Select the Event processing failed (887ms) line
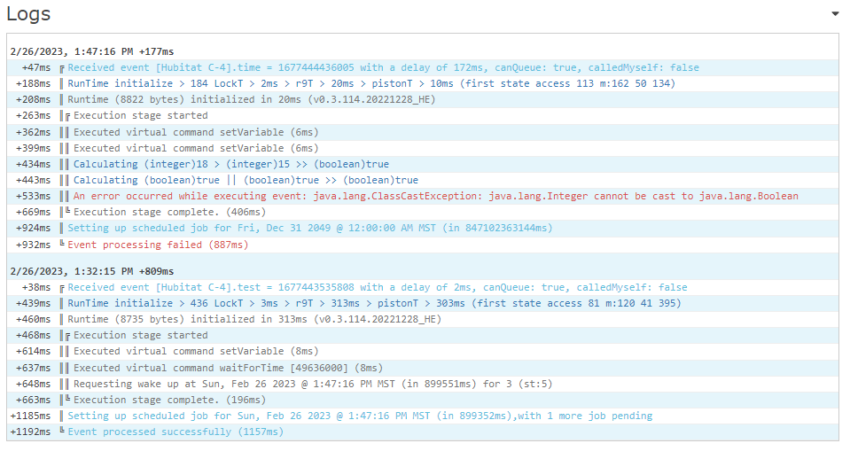850x459 pixels. pyautogui.click(x=158, y=245)
